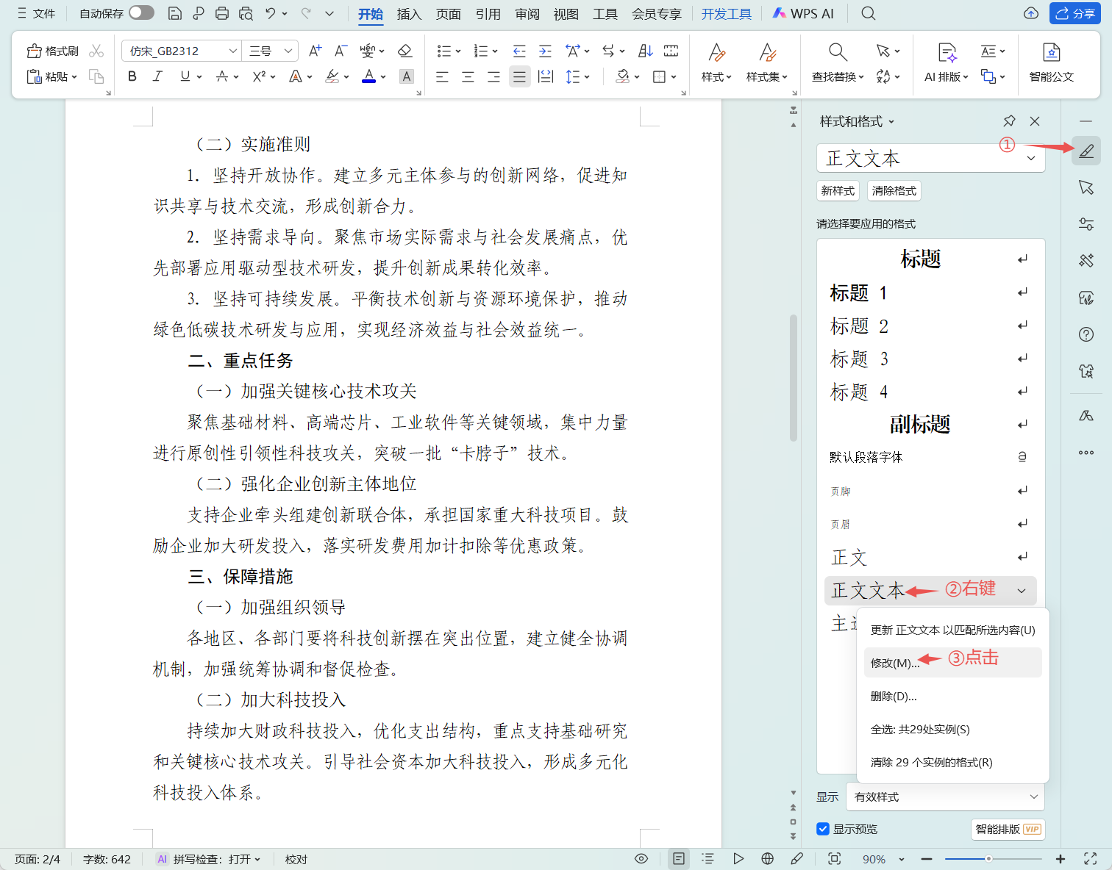This screenshot has width=1112, height=870.
Task: Pin the Styles and Formatting panel
Action: click(1009, 121)
